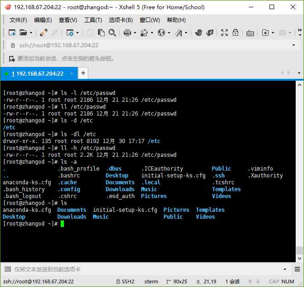This screenshot has width=304, height=287.
Task: Open the 文件(F) menu
Action: point(18,20)
